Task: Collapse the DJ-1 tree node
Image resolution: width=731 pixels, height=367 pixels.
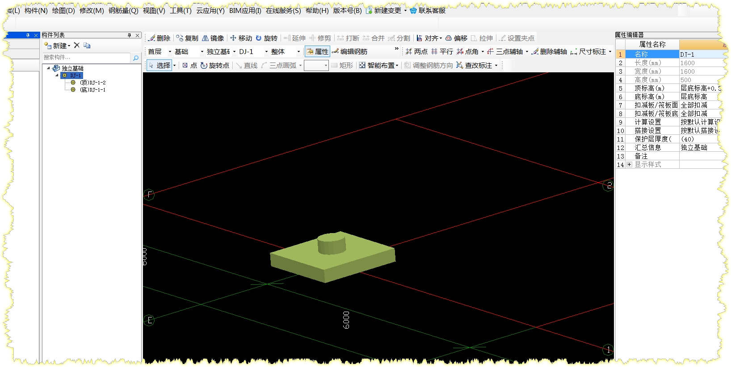Action: click(57, 75)
